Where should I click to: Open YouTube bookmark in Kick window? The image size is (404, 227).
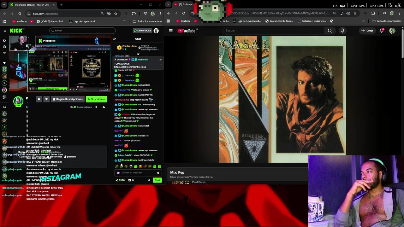click(x=19, y=21)
